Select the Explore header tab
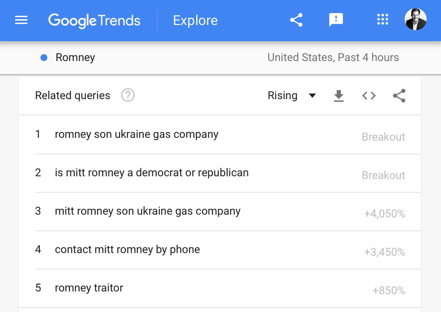Screen dimensions: 441x312 click(x=195, y=21)
